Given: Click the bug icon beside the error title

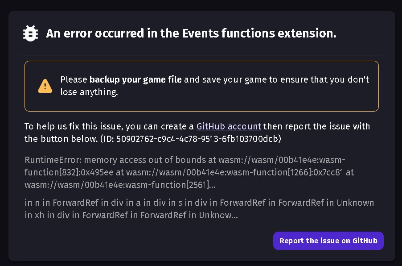Looking at the screenshot, I should (30, 33).
